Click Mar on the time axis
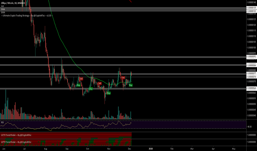Image resolution: width=257 pixels, height=151 pixels. tap(192, 149)
